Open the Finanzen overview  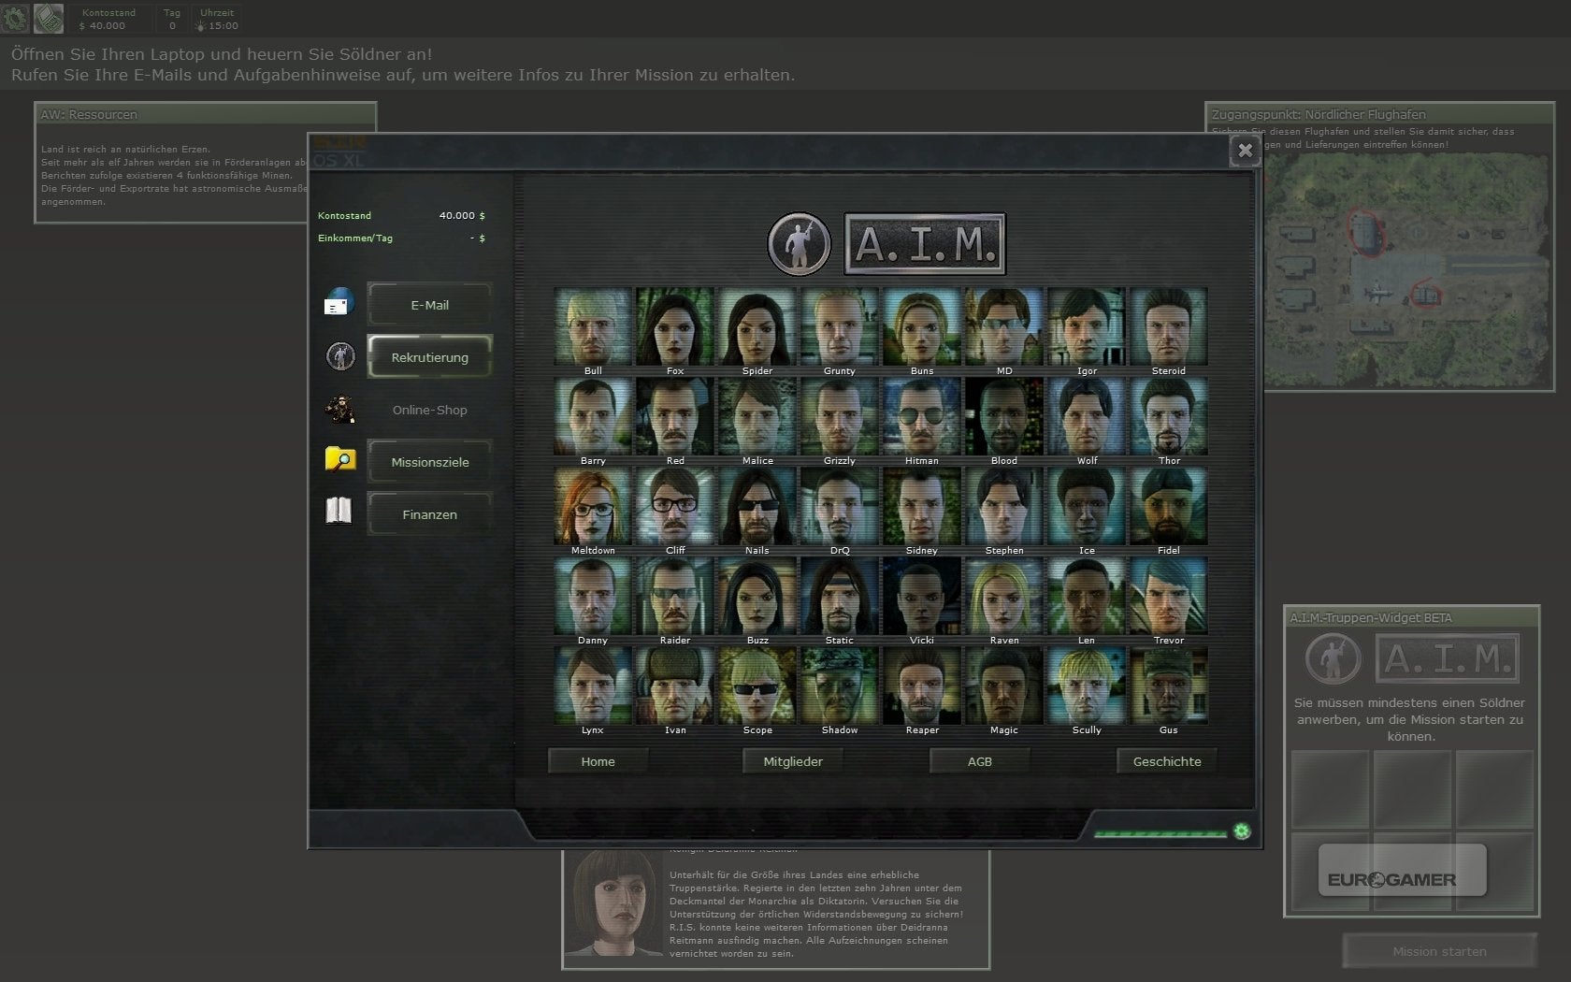[429, 514]
